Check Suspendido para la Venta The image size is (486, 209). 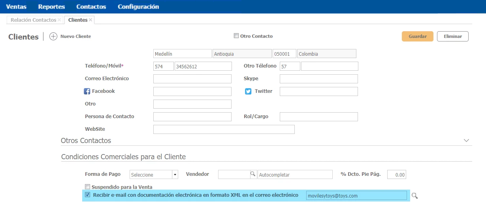pos(88,187)
